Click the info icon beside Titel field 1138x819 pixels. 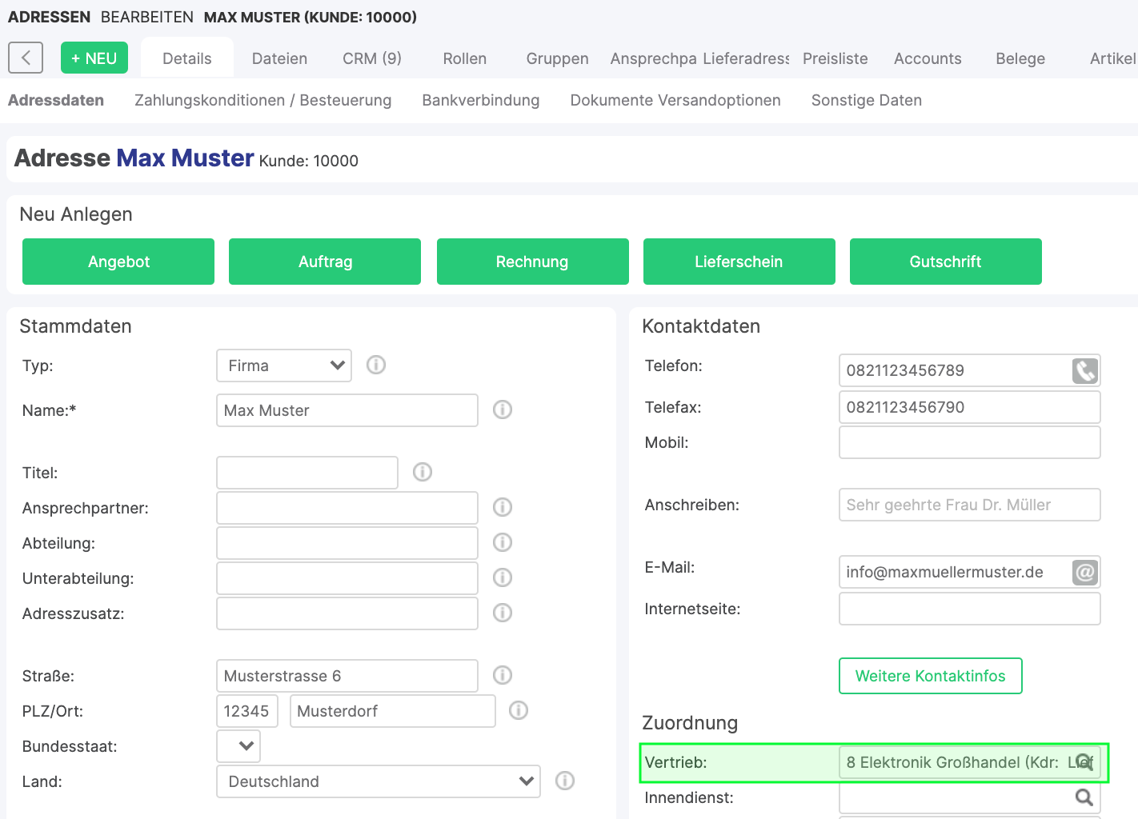tap(423, 473)
